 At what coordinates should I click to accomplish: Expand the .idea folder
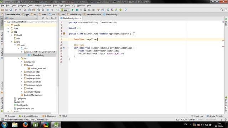coord(8,28)
